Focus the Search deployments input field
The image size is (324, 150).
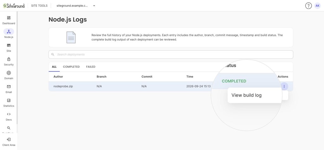171,54
